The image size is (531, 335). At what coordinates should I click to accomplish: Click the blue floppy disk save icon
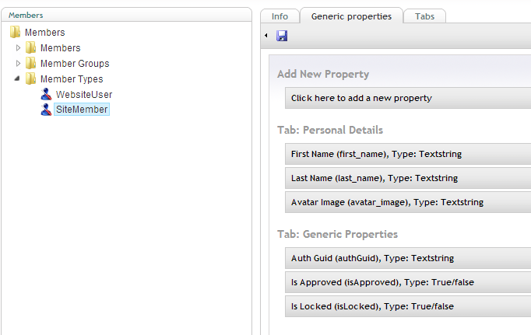[x=282, y=36]
